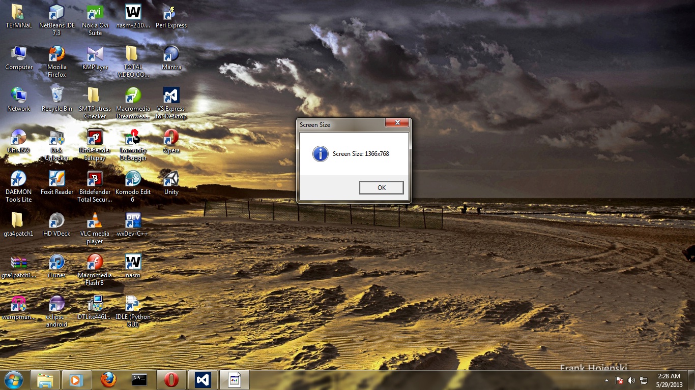Open KMPlayer from desktop

95,54
